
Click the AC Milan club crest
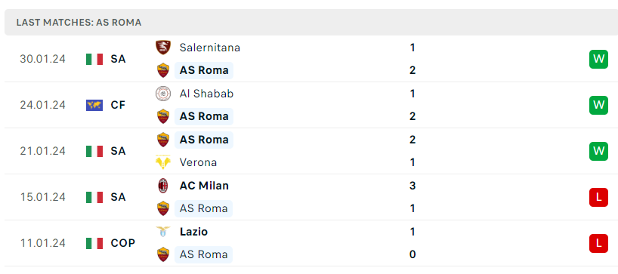[162, 186]
